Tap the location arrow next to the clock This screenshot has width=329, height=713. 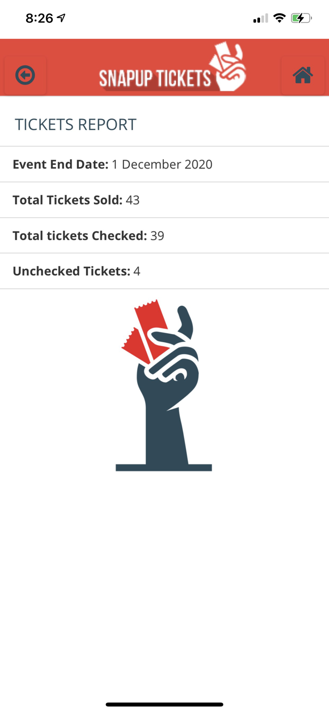pyautogui.click(x=61, y=17)
